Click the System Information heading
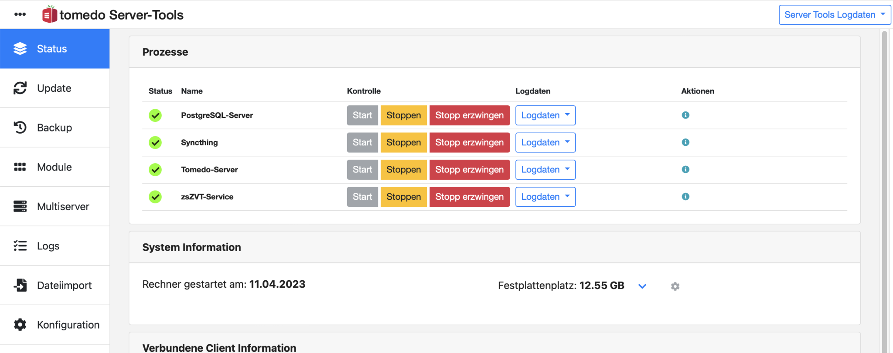 (x=191, y=247)
